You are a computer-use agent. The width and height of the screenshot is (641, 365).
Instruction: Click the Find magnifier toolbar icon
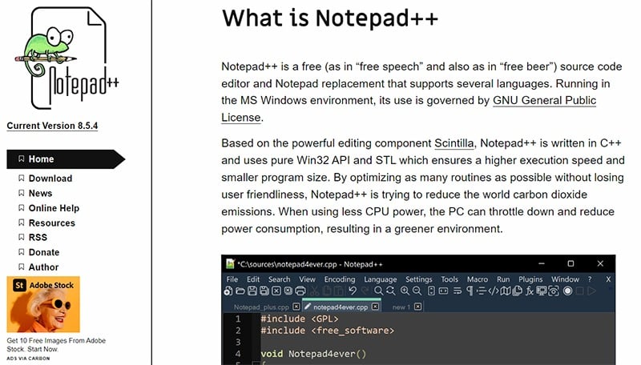tap(378, 291)
